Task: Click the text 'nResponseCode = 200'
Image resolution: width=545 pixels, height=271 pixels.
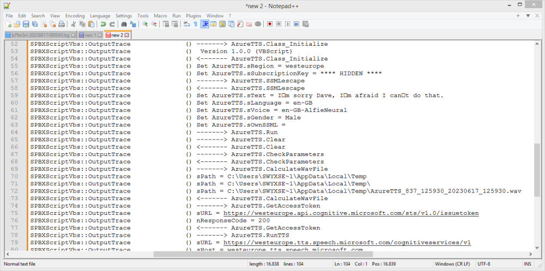Action: 233,220
